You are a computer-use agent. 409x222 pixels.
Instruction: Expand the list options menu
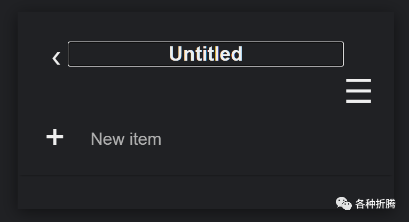[x=358, y=91]
